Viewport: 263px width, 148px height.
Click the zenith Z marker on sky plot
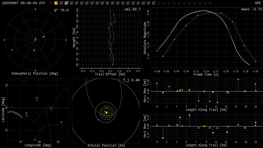click(x=35, y=40)
